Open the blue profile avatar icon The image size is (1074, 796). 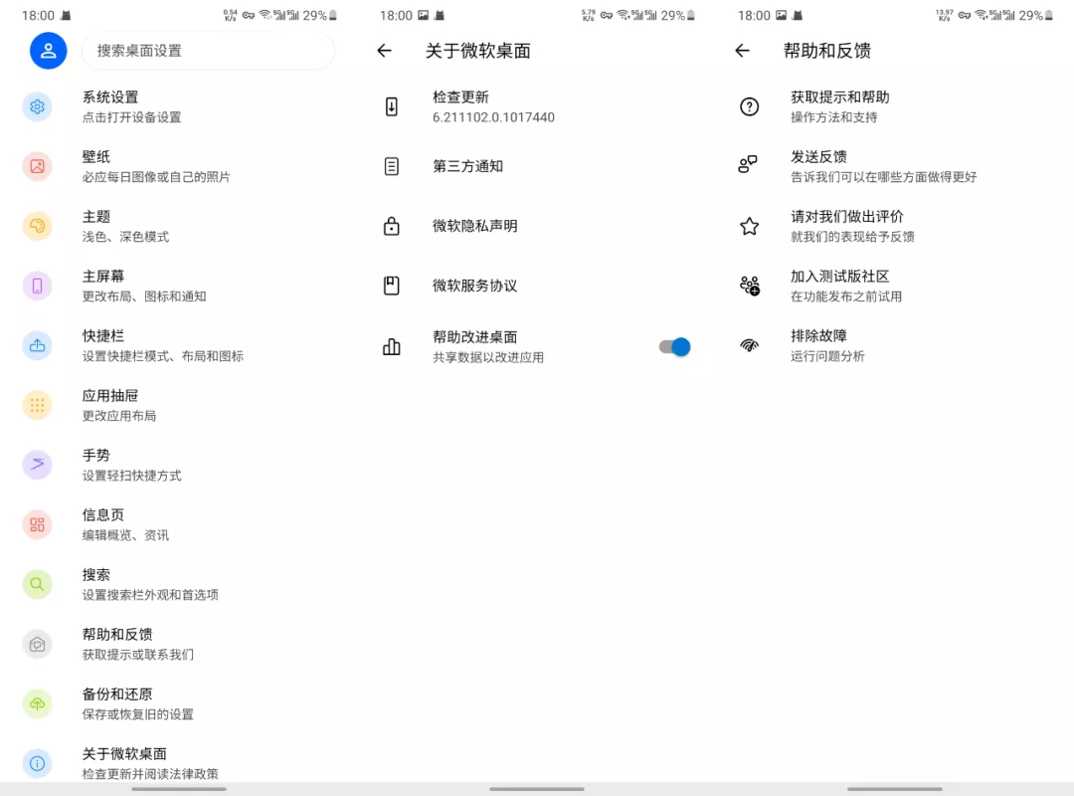(48, 50)
